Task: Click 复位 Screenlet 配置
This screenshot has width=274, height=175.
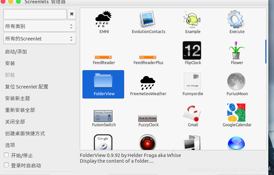Action: coord(27,87)
